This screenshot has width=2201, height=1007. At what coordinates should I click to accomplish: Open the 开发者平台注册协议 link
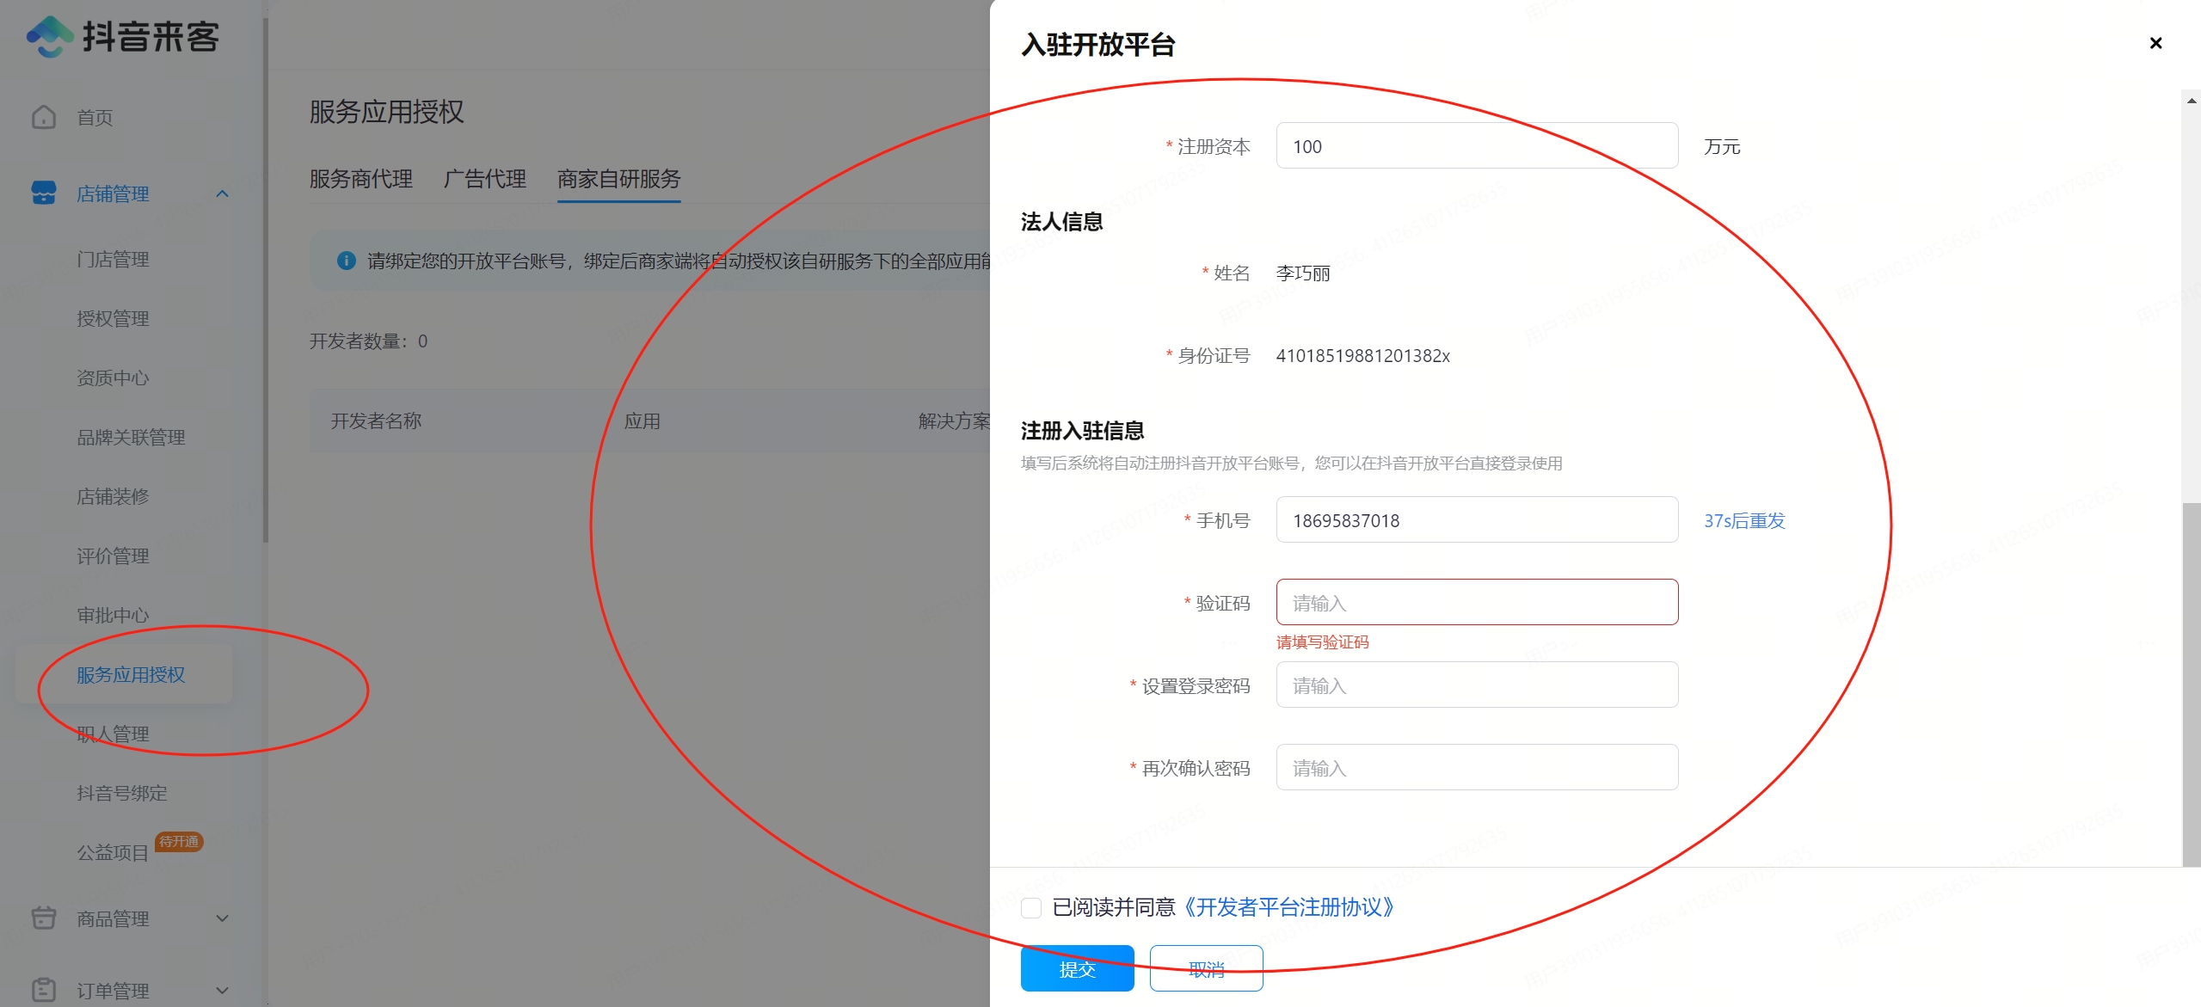coord(1288,907)
